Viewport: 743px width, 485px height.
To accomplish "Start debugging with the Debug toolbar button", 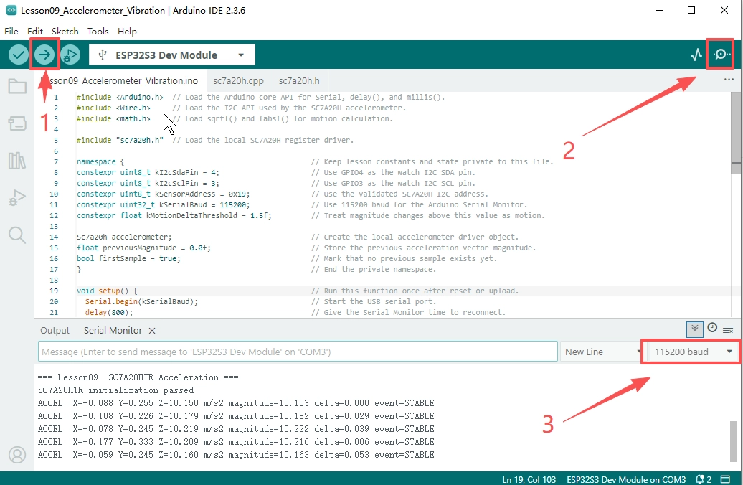I will 70,55.
